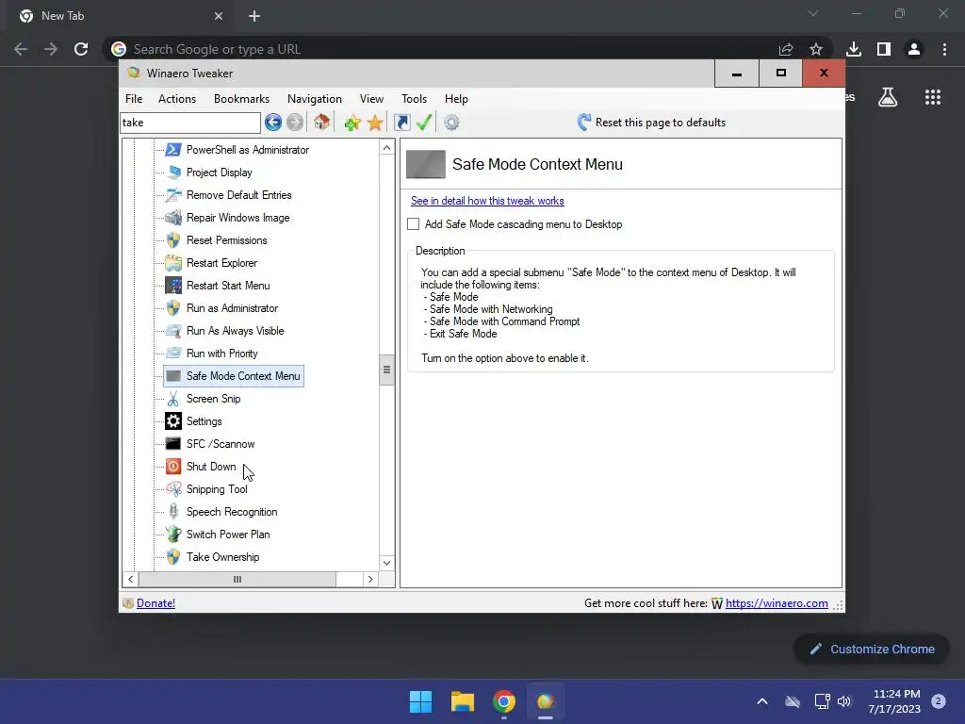
Task: Select PowerShell as Administrator tweak
Action: click(x=248, y=150)
